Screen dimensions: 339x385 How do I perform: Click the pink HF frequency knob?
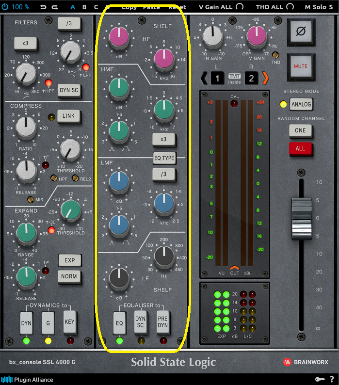164,59
